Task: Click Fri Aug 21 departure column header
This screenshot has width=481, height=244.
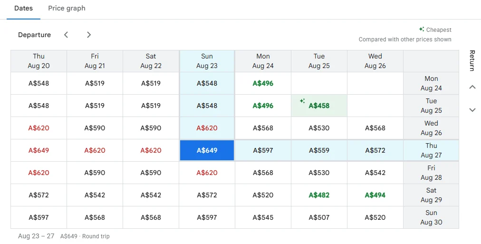Action: point(95,61)
